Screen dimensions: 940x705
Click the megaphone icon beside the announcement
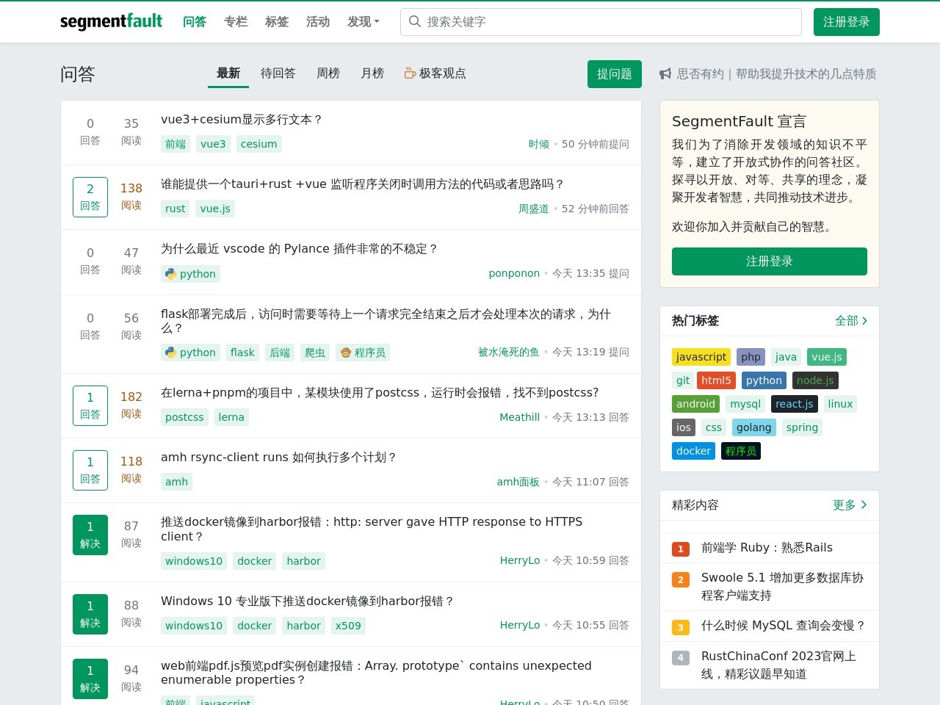point(665,73)
